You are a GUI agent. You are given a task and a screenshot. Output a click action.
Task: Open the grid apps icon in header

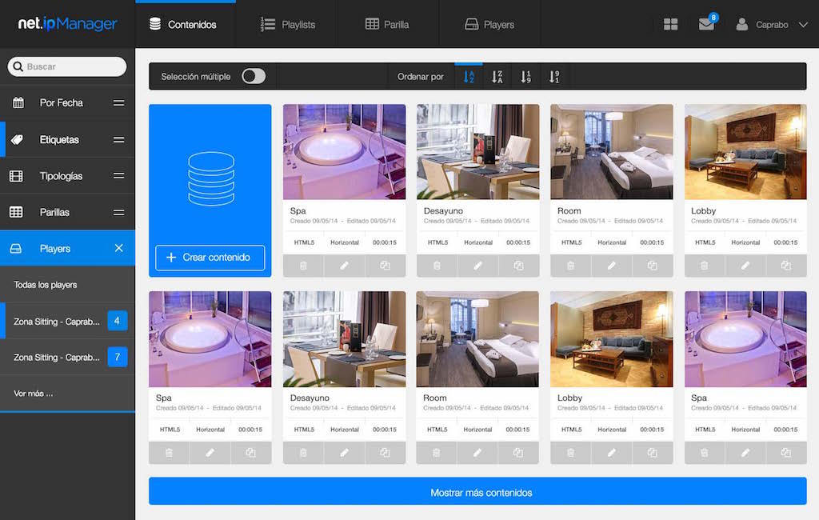coord(671,25)
